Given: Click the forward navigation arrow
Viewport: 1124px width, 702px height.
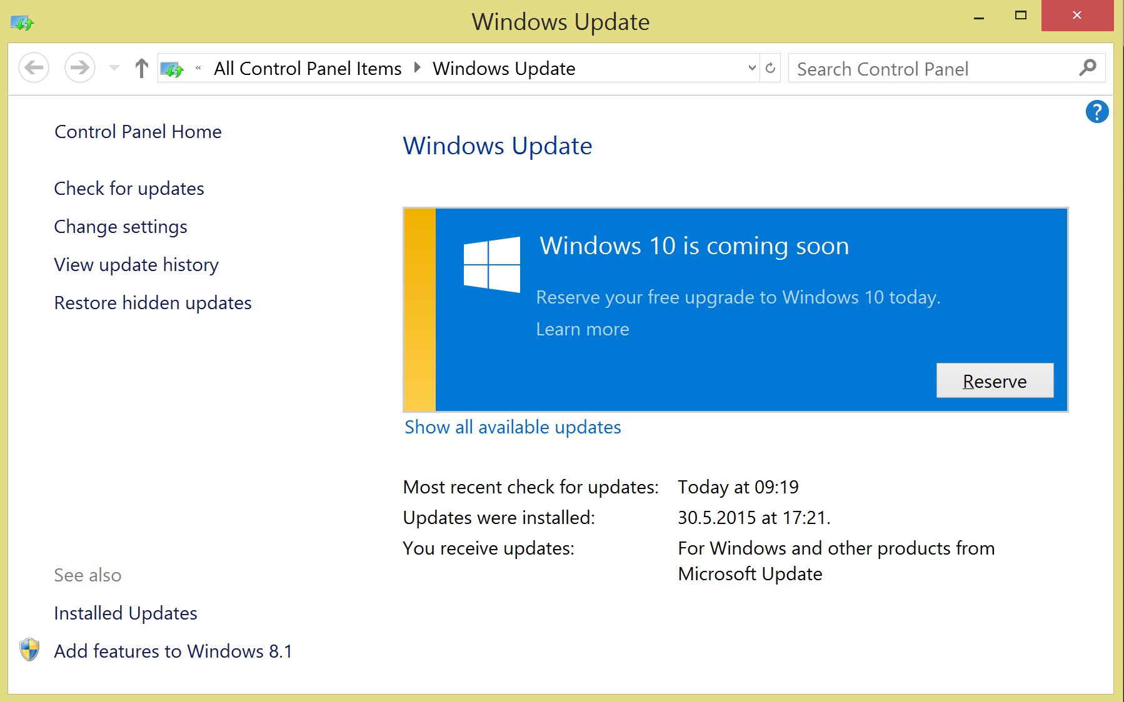Looking at the screenshot, I should pos(79,67).
